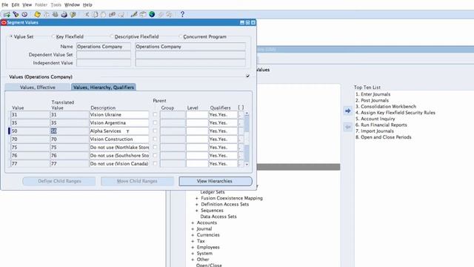Click the Clear Record eraser icon

pos(112,14)
